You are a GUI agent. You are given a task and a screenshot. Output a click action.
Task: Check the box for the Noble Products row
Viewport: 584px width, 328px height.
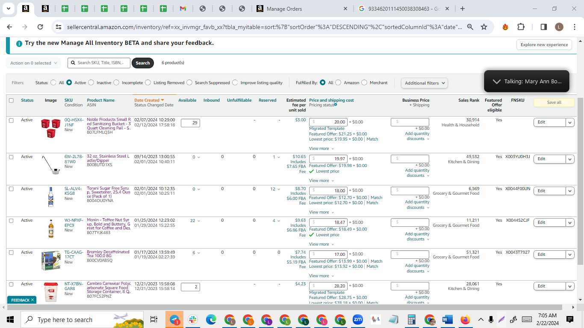[x=11, y=120]
